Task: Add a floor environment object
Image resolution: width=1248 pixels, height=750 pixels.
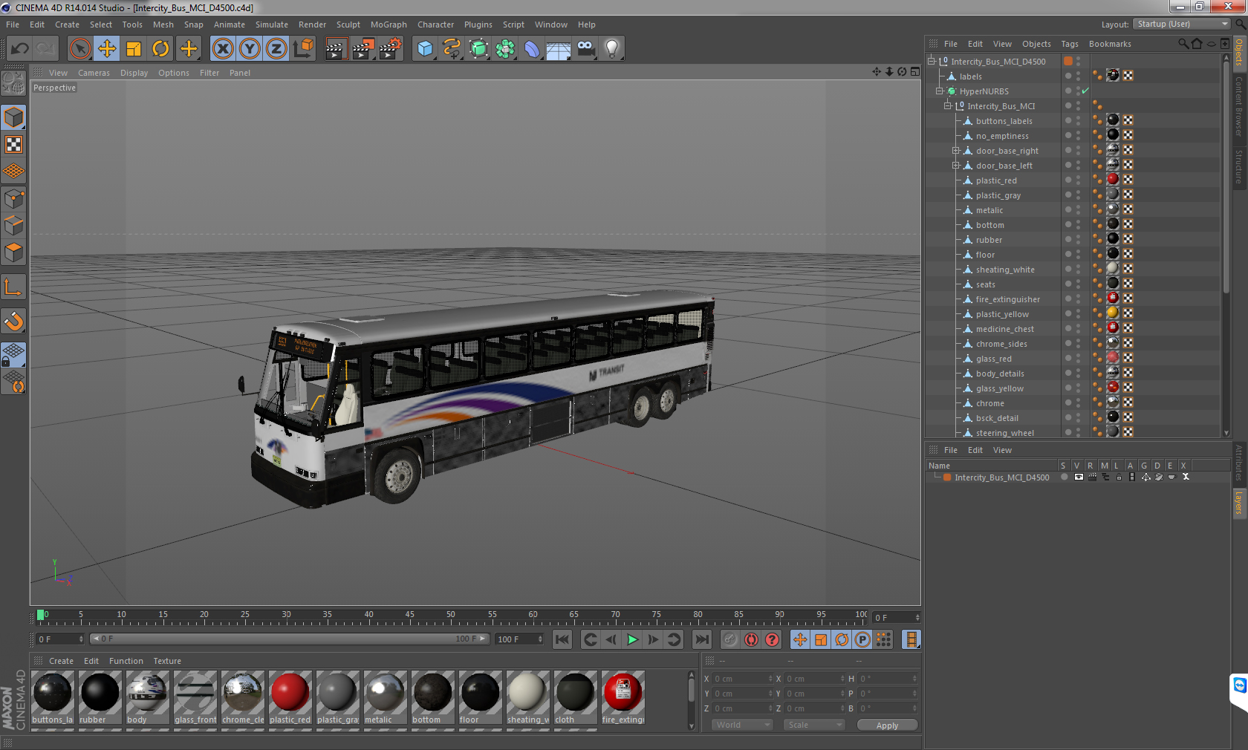Action: [x=559, y=49]
